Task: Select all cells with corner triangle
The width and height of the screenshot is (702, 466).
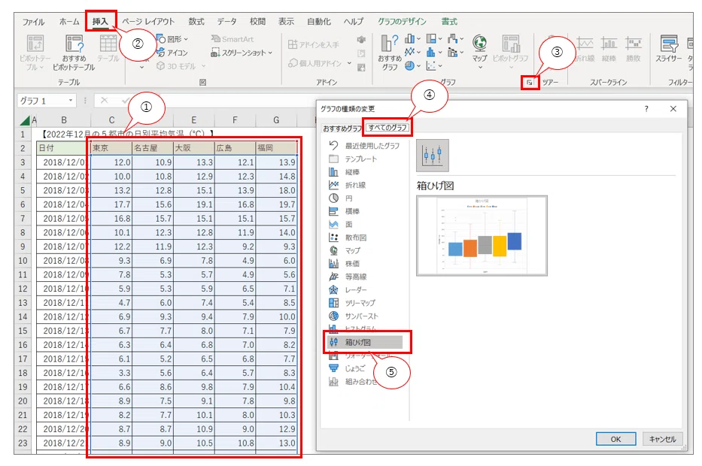Action: tap(25, 120)
